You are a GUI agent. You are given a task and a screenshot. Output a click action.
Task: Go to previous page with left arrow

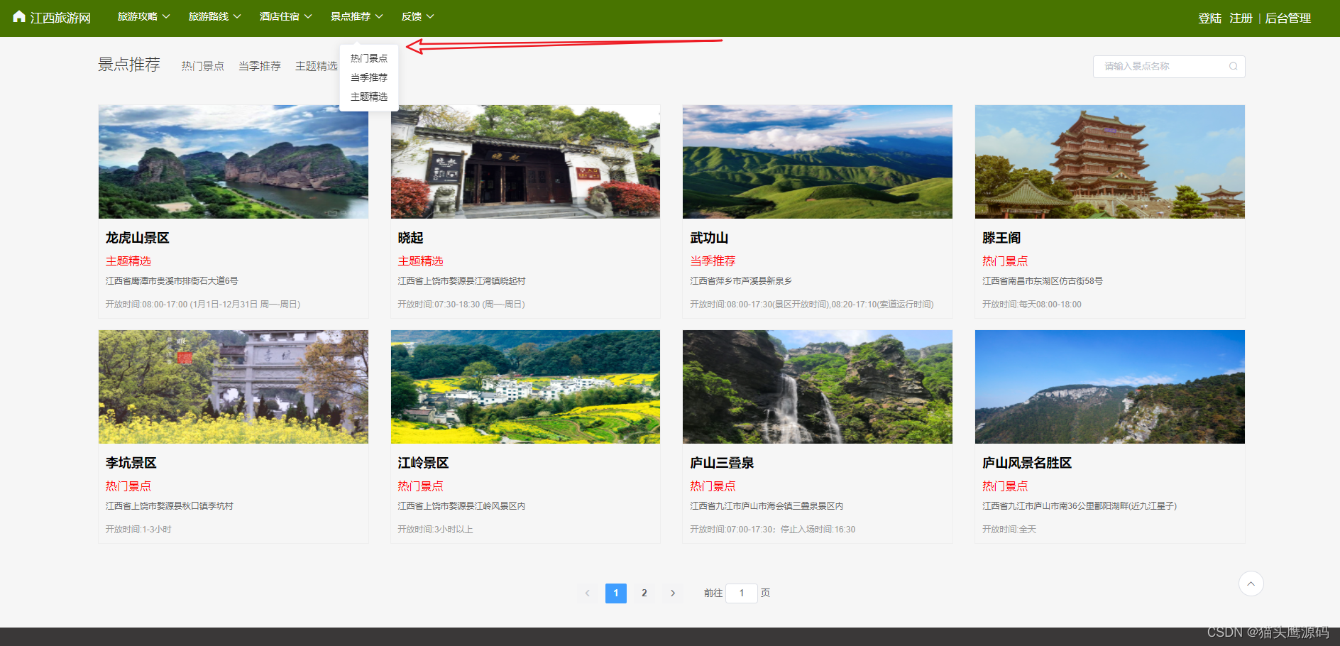click(x=587, y=593)
